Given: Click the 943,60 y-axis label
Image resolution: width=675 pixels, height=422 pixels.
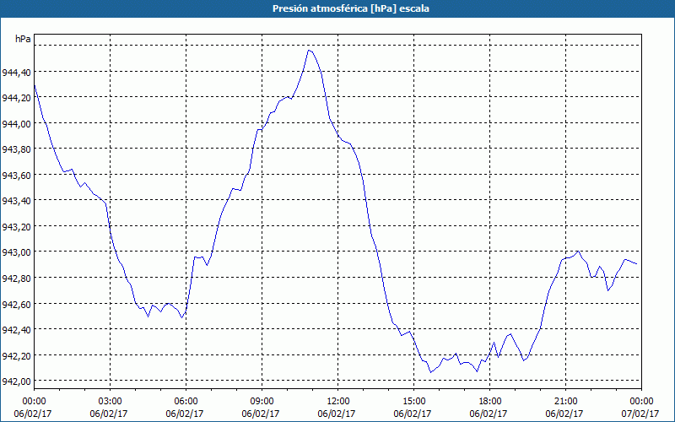Looking at the screenshot, I should 16,176.
